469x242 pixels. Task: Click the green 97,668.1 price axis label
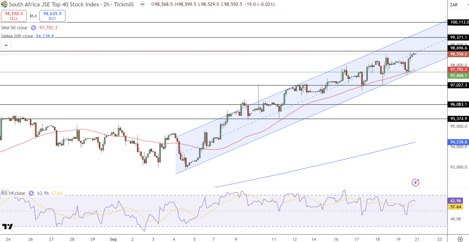(458, 75)
